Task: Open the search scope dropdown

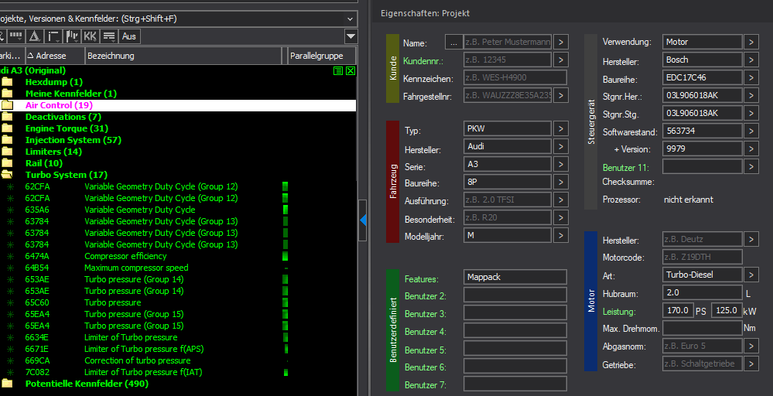Action: (351, 18)
